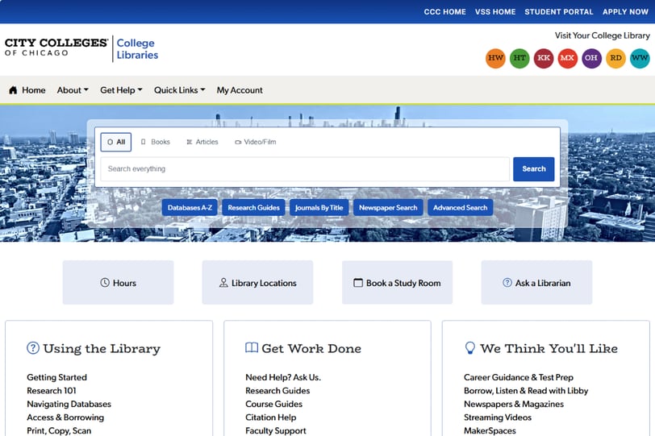The height and width of the screenshot is (436, 655).
Task: Expand the Get Help dropdown menu
Action: click(121, 90)
